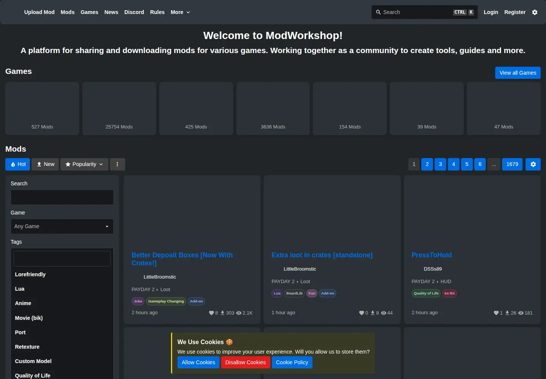This screenshot has height=379, width=546.
Task: Click likes heart on Extra loot in crates
Action: tap(361, 313)
